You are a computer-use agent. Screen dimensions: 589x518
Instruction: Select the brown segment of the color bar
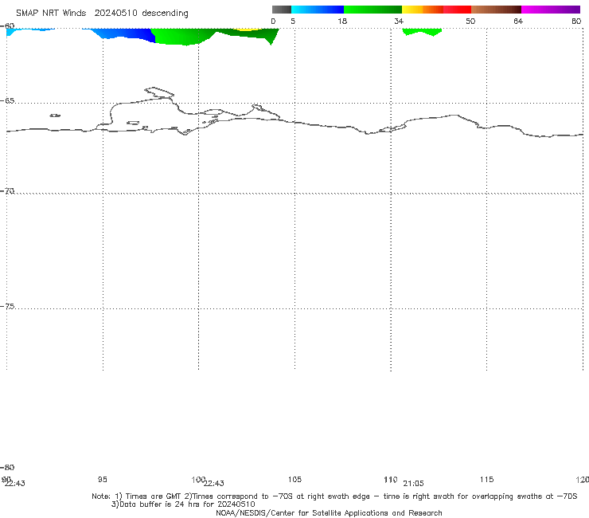coord(496,10)
